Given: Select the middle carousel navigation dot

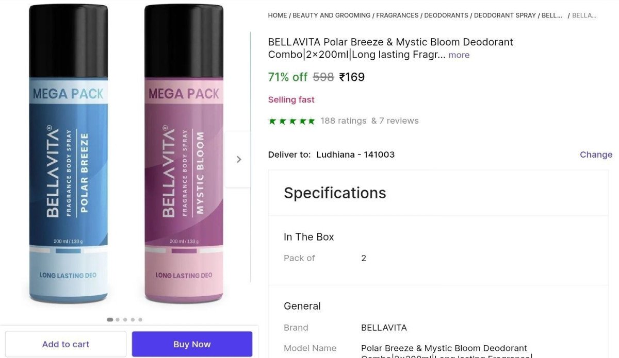Looking at the screenshot, I should (125, 319).
